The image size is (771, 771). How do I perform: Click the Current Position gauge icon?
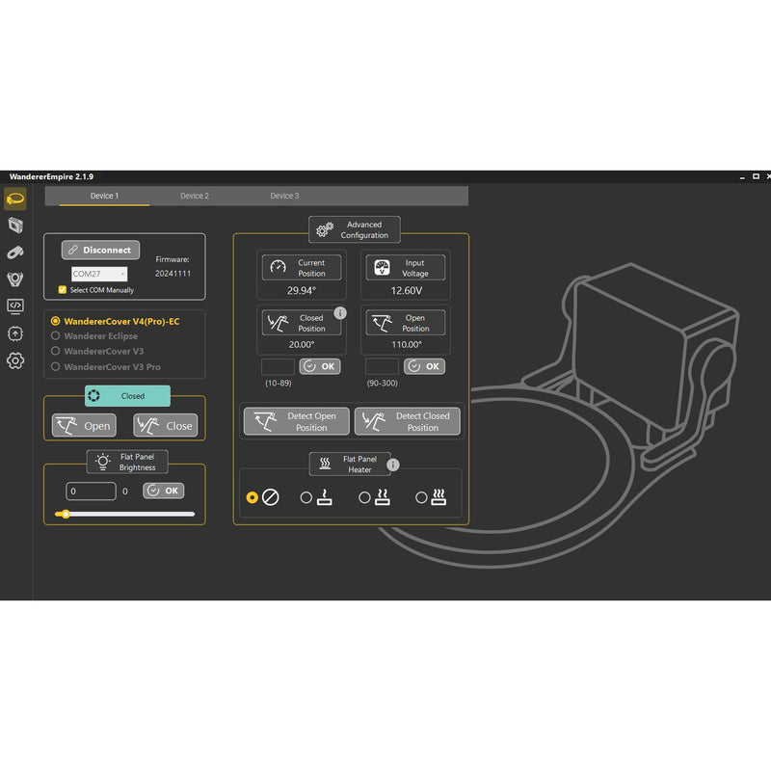click(278, 267)
